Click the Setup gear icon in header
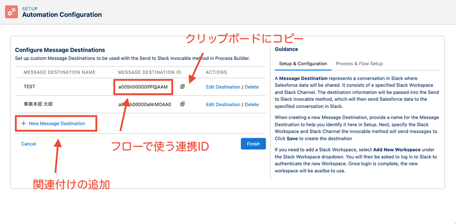 [11, 12]
